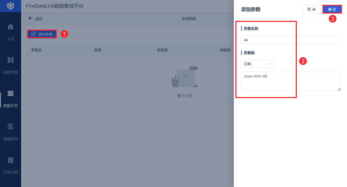The height and width of the screenshot is (187, 347).
Task: Click the 参数名 column header
Action: 37,50
